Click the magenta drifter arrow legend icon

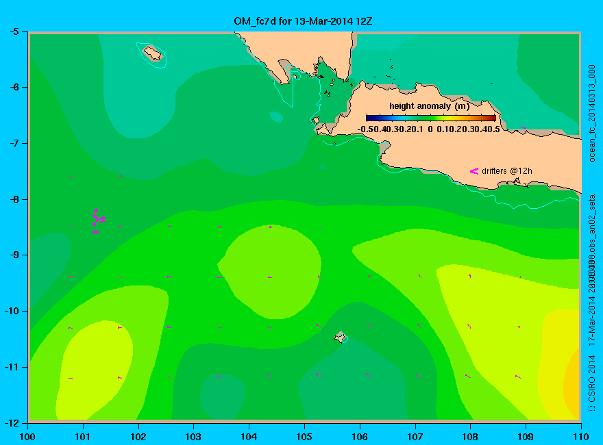click(x=474, y=171)
